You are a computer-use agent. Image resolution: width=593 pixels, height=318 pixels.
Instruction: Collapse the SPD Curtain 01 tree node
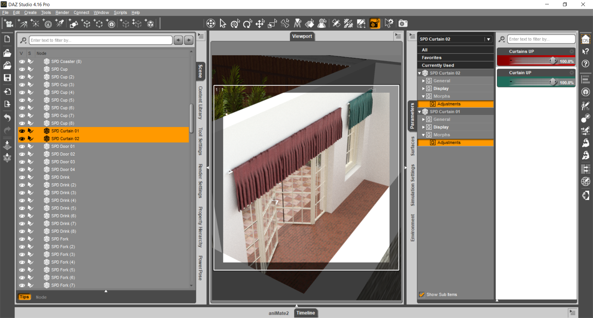(x=419, y=112)
